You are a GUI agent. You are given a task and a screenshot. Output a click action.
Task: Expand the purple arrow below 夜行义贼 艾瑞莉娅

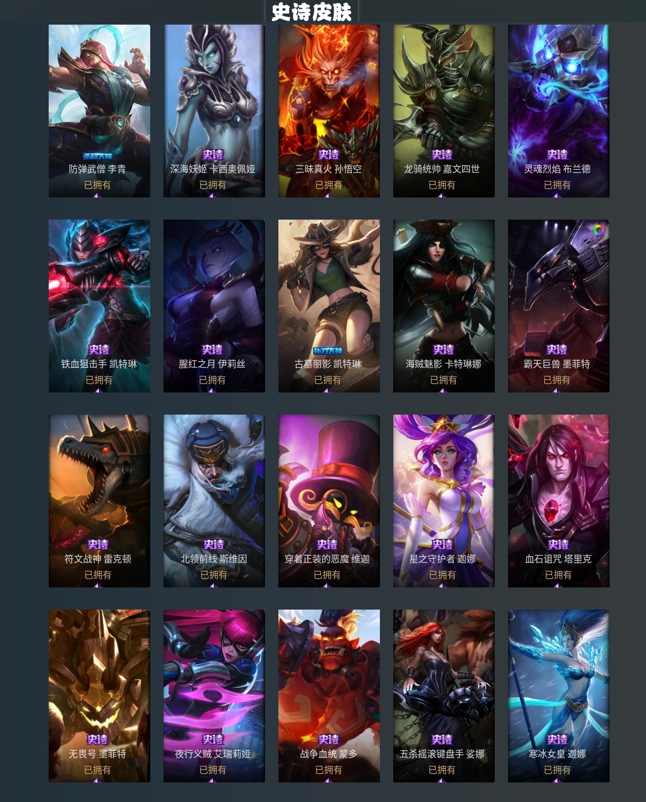click(213, 780)
